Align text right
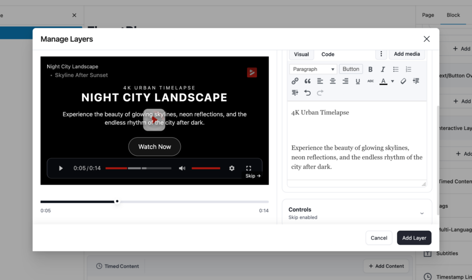 (x=345, y=81)
